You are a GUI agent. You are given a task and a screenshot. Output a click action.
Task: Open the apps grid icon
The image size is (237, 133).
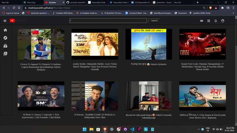click(x=208, y=21)
